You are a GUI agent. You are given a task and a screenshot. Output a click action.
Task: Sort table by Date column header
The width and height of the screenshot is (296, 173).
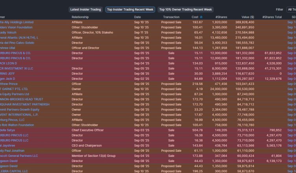137,17
